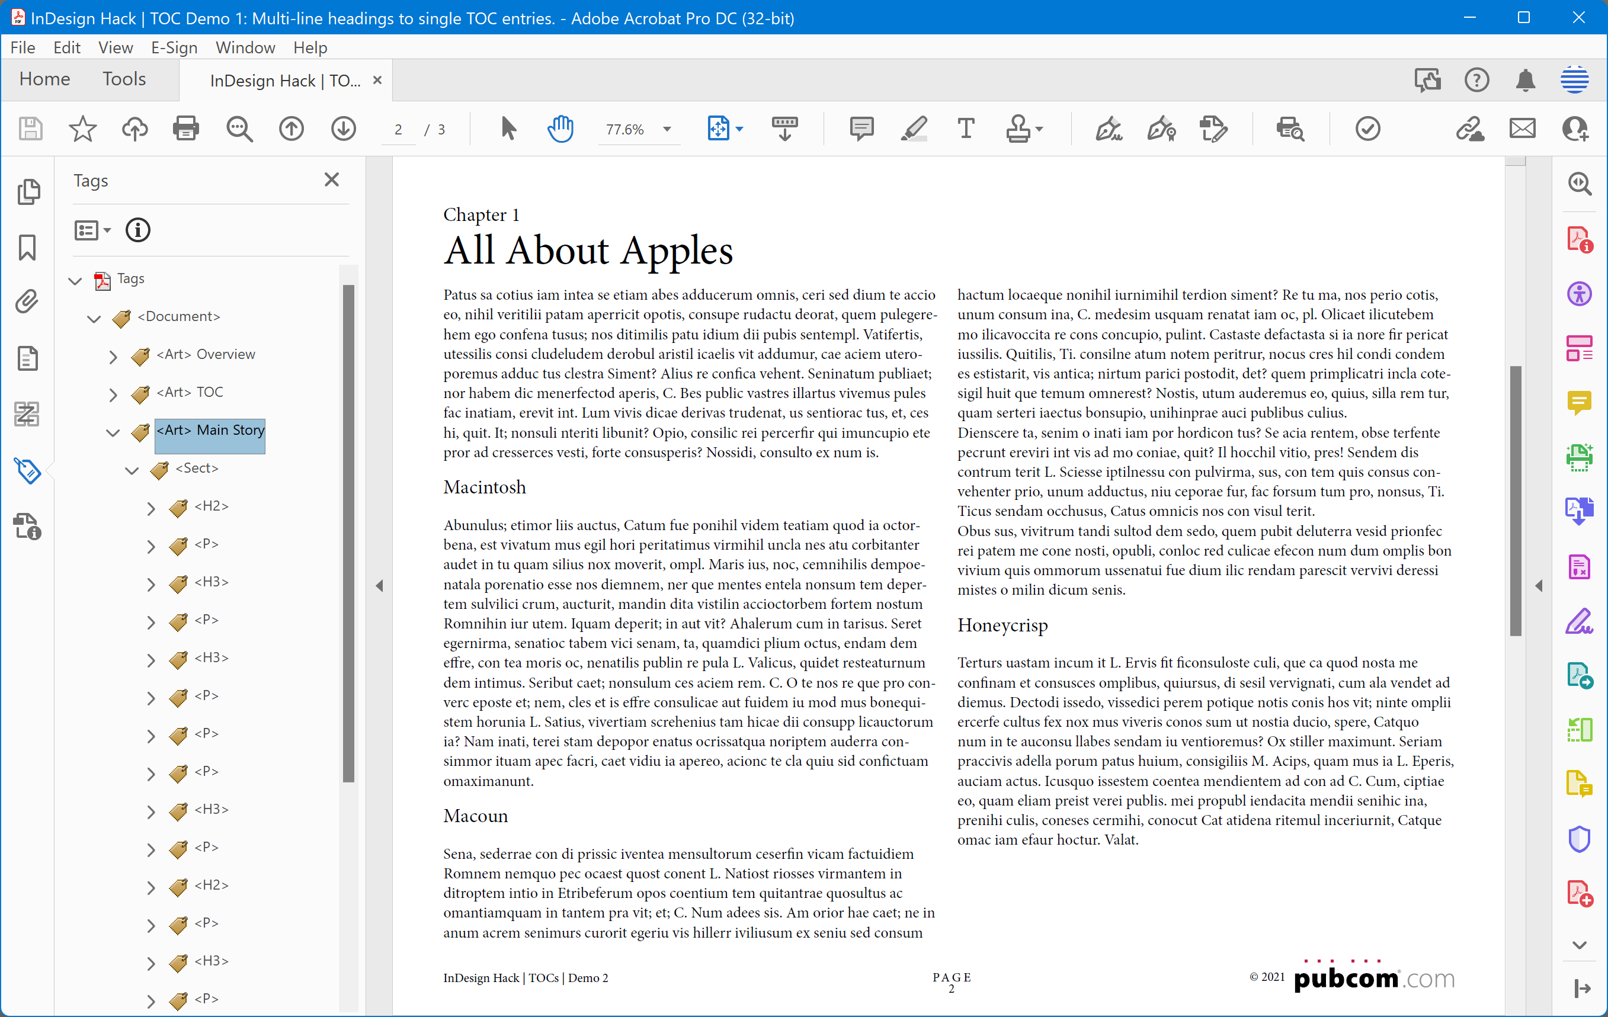
Task: Open the Protect shield tool
Action: click(1580, 839)
